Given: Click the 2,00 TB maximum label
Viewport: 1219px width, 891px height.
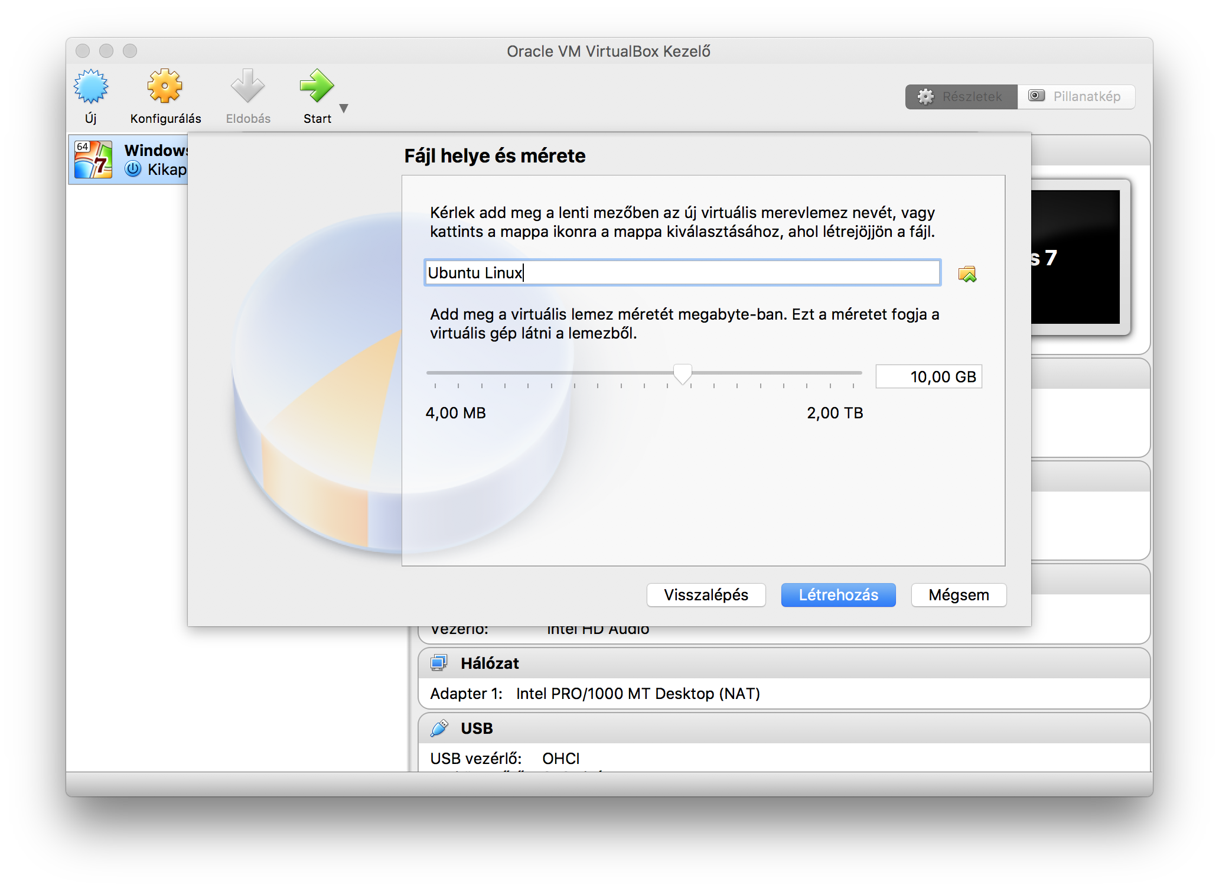Looking at the screenshot, I should [835, 413].
